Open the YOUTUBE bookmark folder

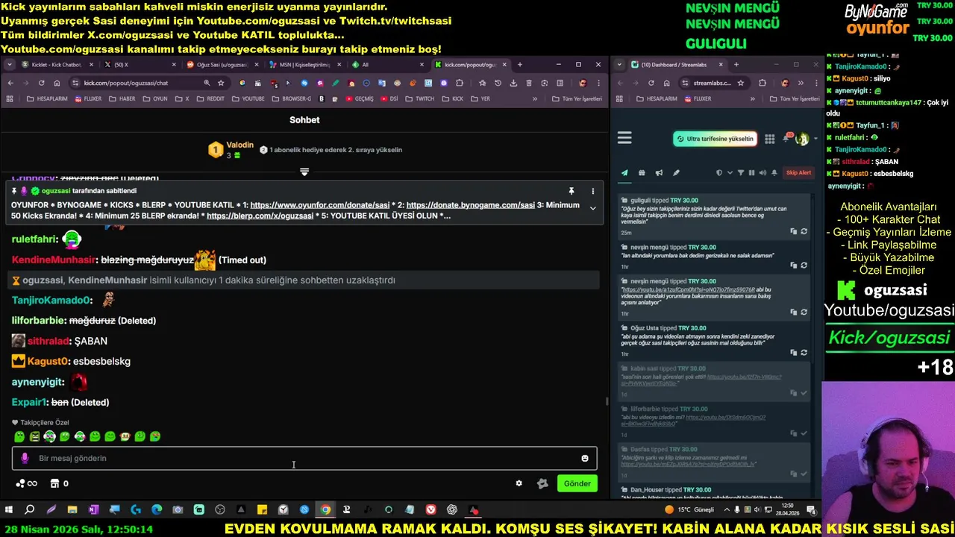pyautogui.click(x=248, y=98)
